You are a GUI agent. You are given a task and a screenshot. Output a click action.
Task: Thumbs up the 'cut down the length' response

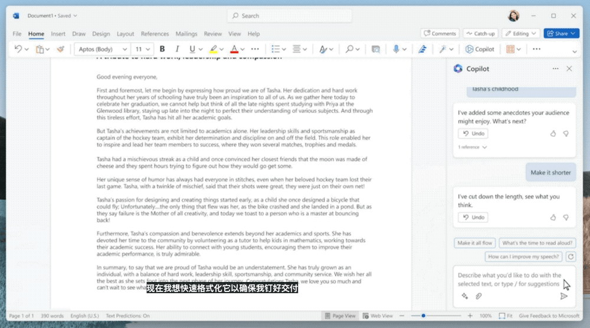pos(553,217)
